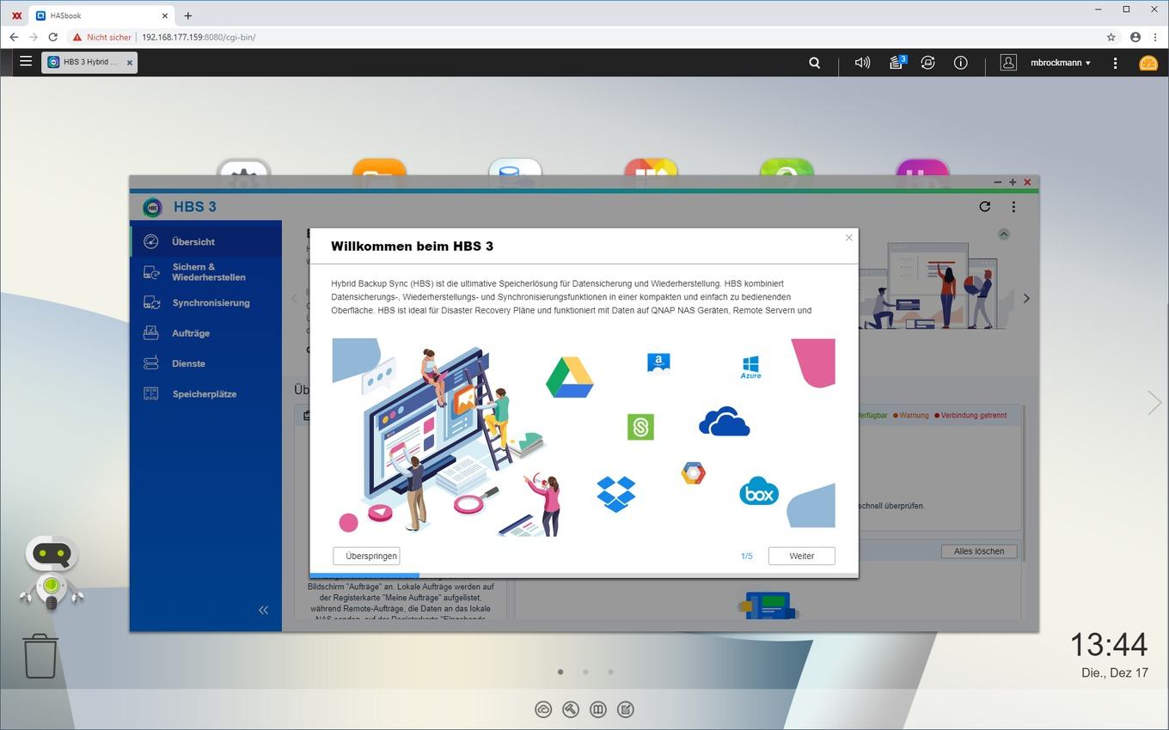Open Speicherplätze in the sidebar

pyautogui.click(x=205, y=393)
